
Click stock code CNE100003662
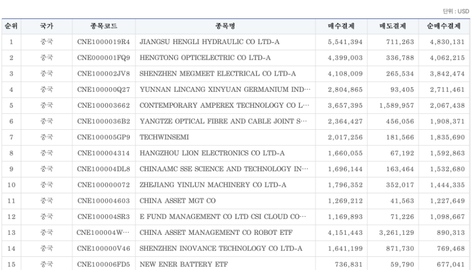tap(104, 106)
